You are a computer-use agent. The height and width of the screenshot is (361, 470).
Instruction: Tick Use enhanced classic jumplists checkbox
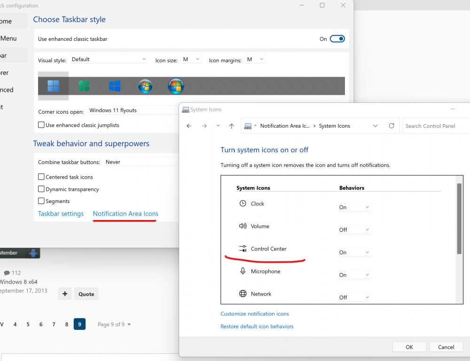[x=41, y=126]
